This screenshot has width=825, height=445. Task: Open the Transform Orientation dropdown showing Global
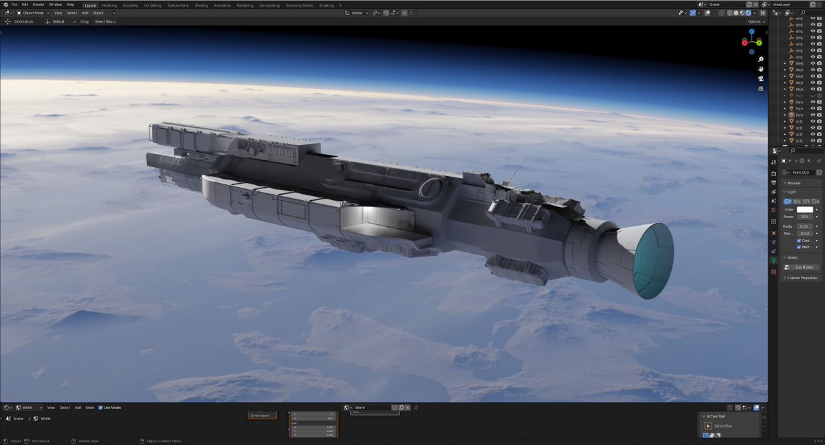pos(355,12)
